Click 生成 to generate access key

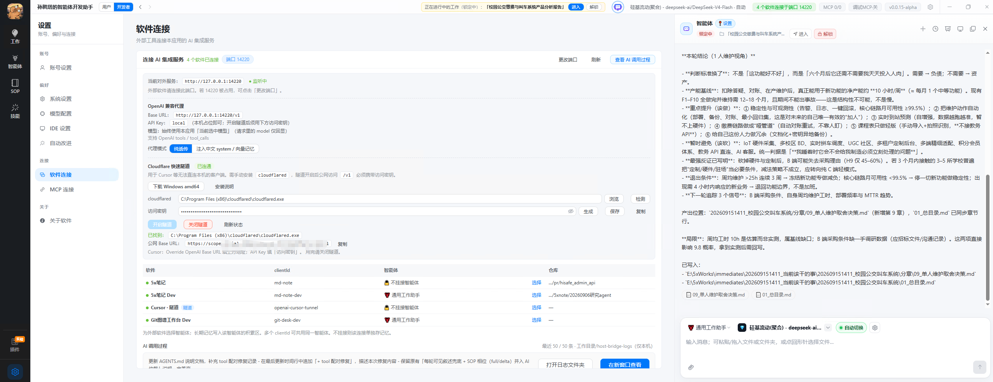pyautogui.click(x=588, y=212)
